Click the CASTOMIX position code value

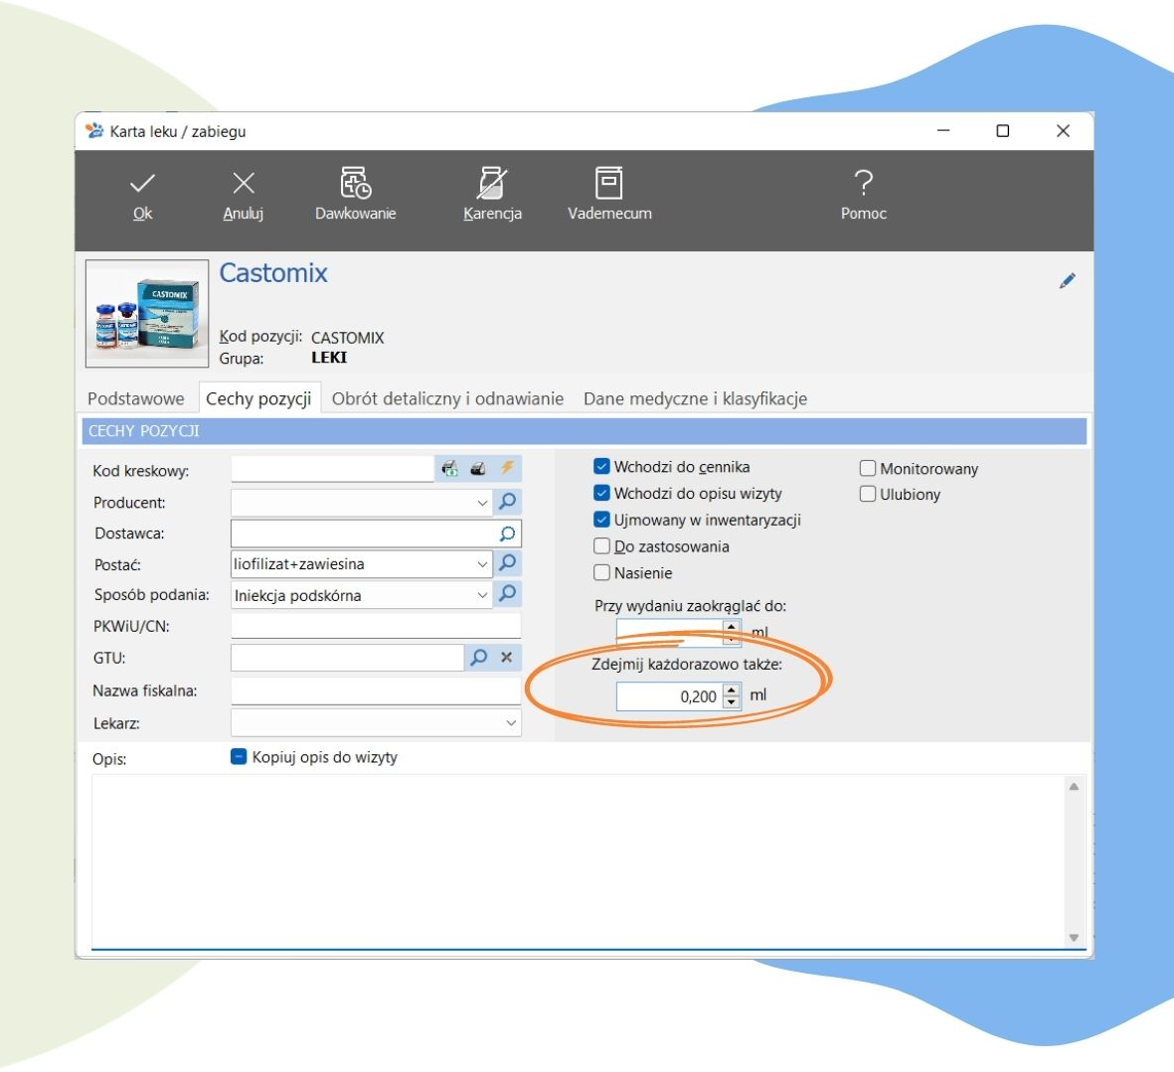(x=347, y=338)
